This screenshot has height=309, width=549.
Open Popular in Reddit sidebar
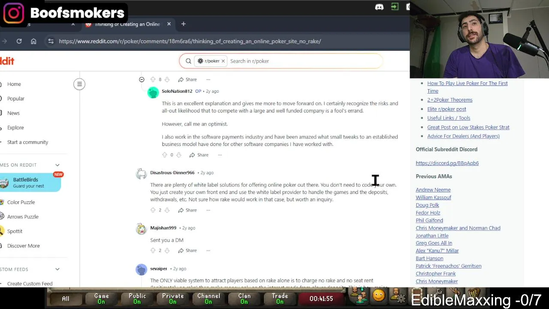click(16, 99)
